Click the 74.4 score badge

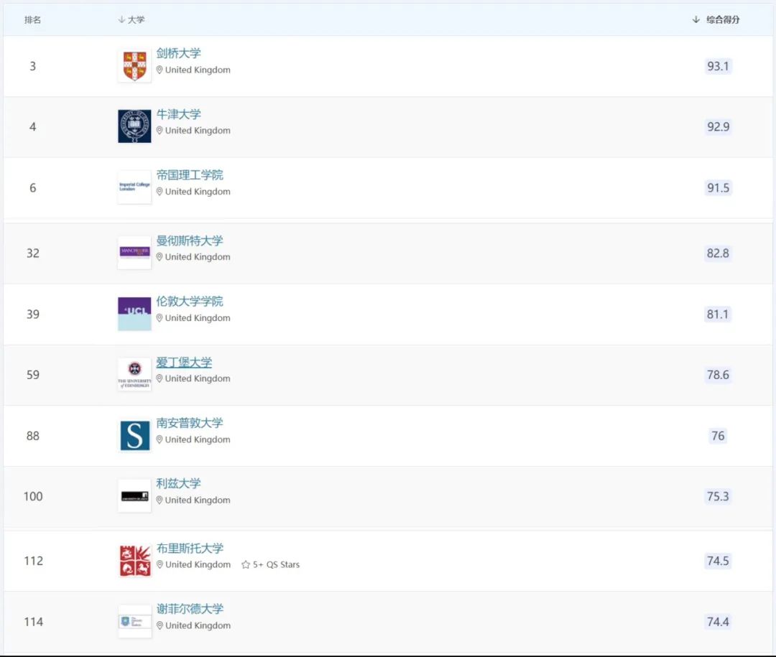(x=718, y=621)
